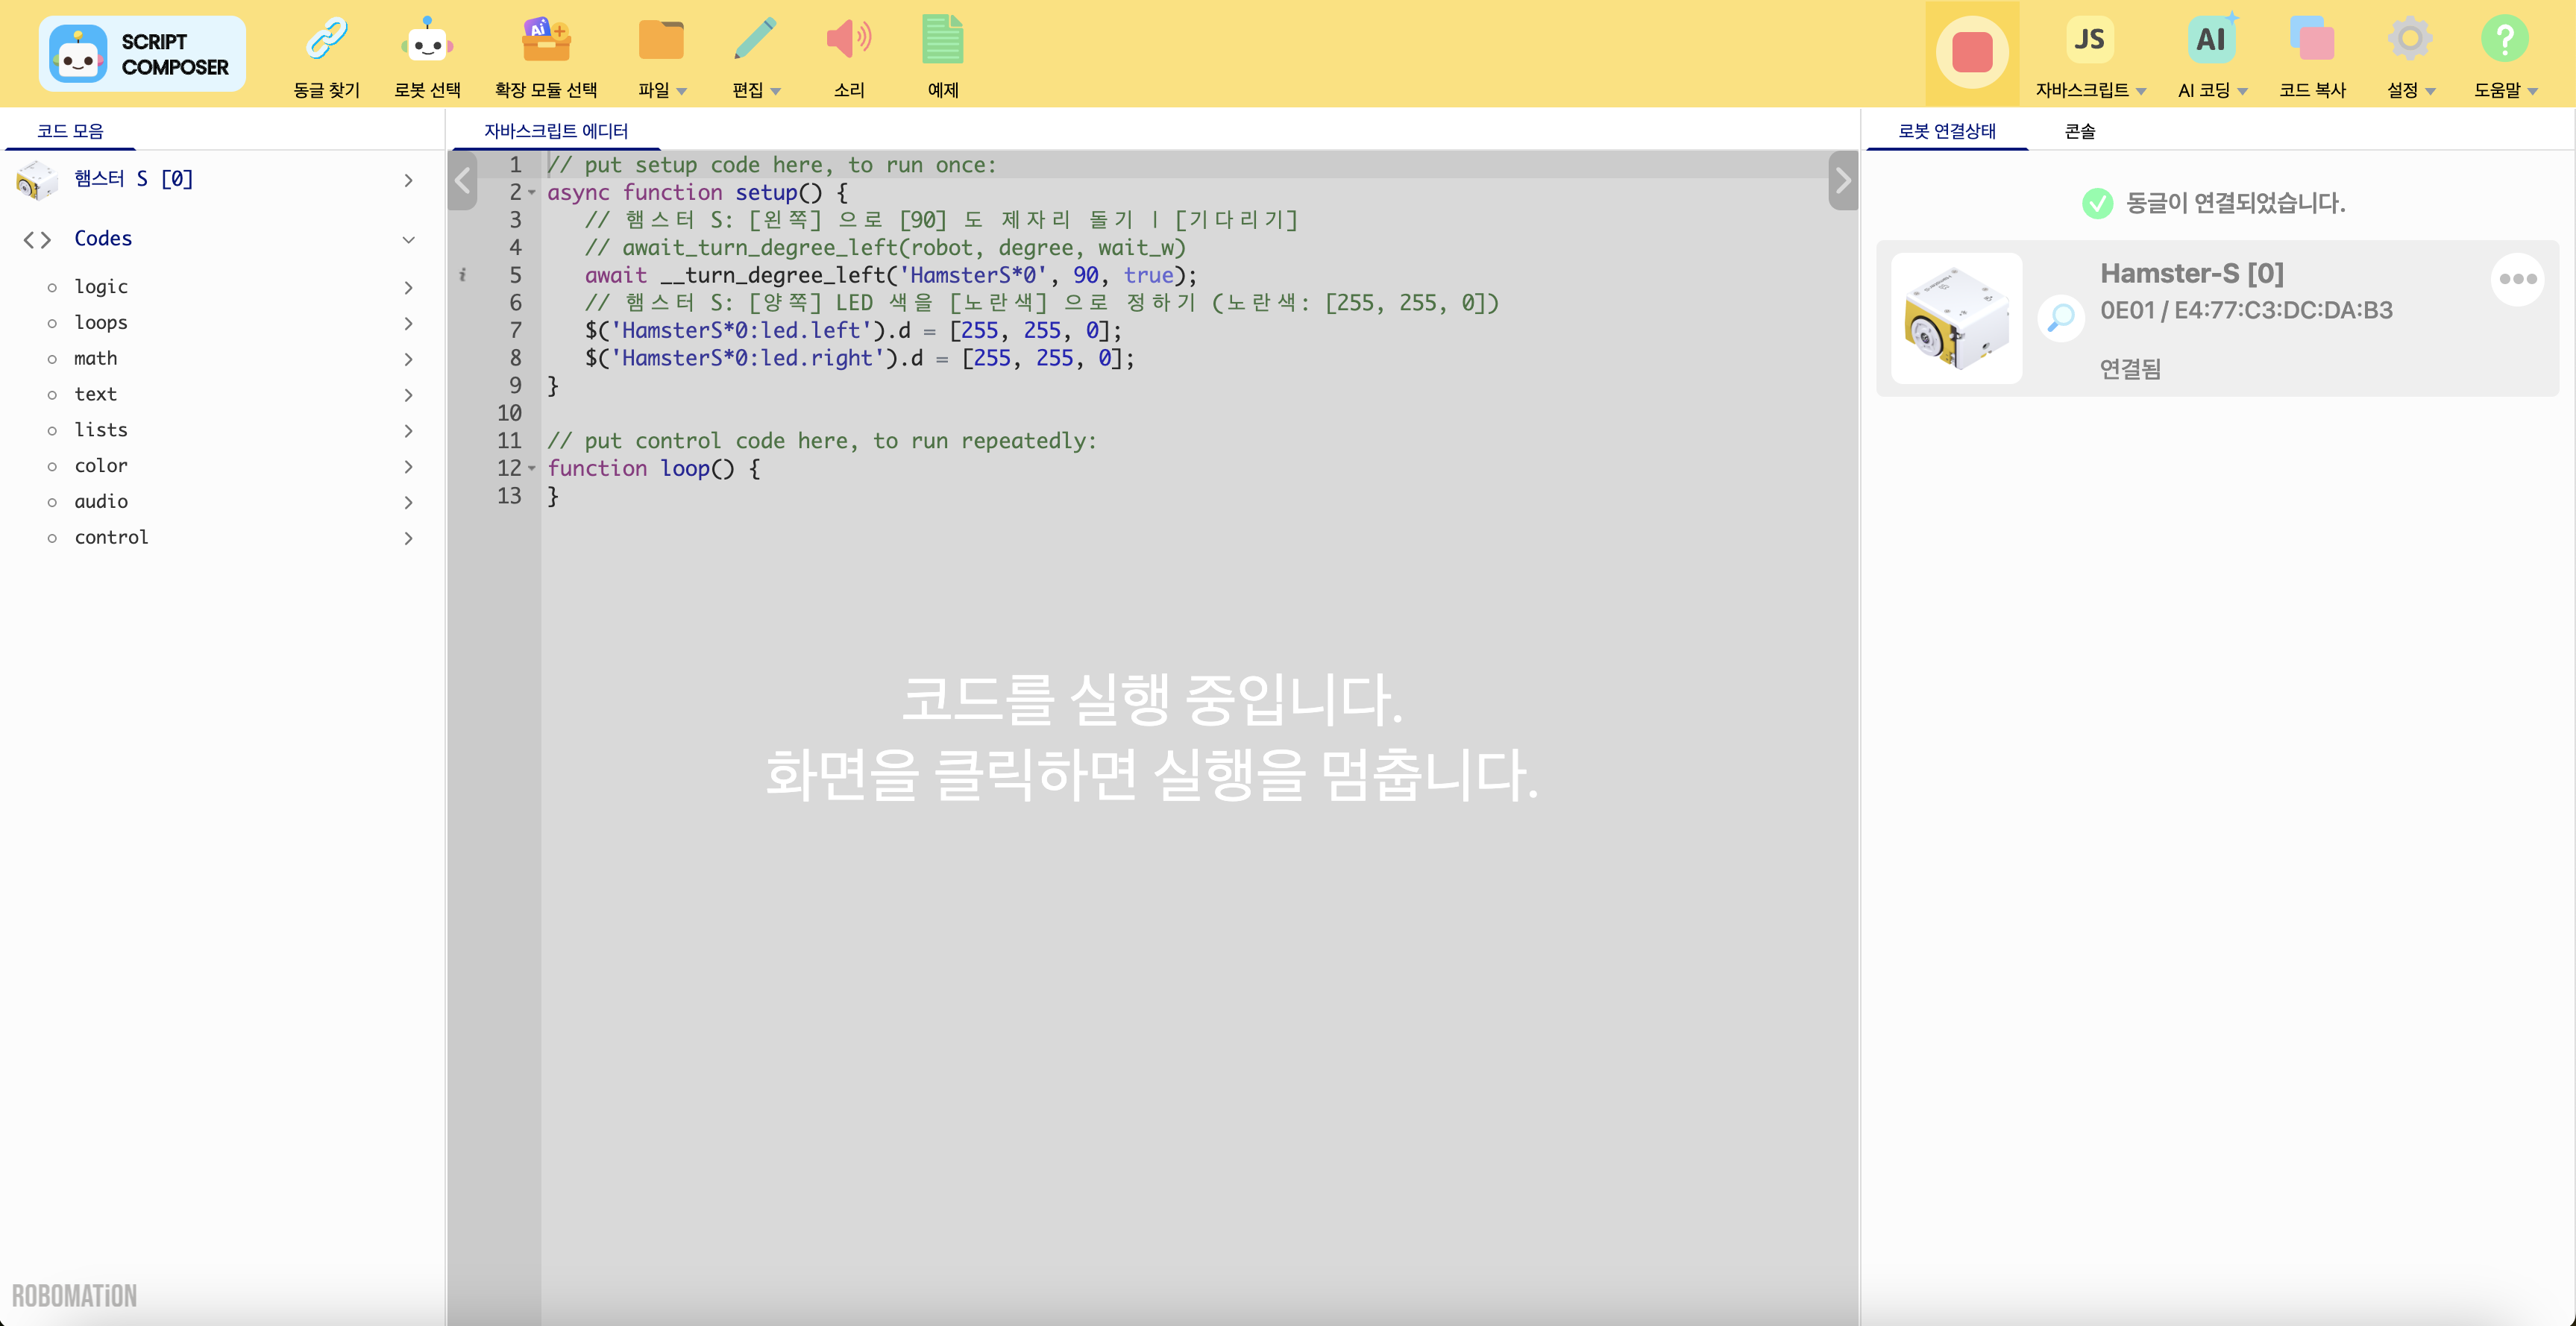The height and width of the screenshot is (1326, 2576).
Task: Select the 코드 모음 tab
Action: pyautogui.click(x=70, y=131)
